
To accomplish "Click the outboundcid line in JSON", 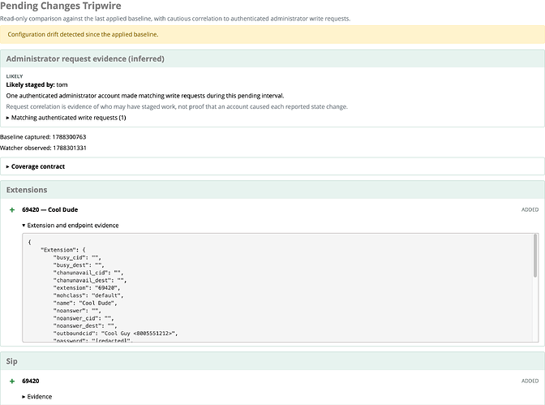I will tap(115, 334).
